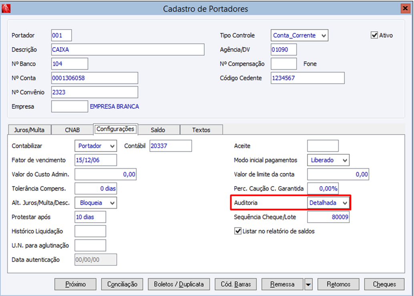414x296 pixels.
Task: Edit the Agência/DV field
Action: 284,49
